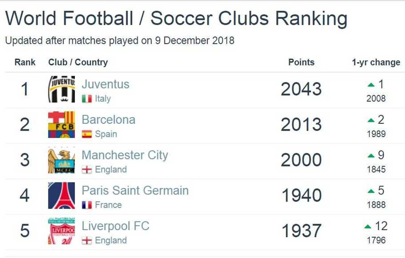Open the Liverpool FC club link
Screen dimensions: 405x258
coord(115,226)
